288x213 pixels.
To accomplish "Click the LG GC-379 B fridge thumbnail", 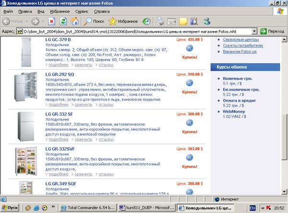I will pyautogui.click(x=26, y=52).
